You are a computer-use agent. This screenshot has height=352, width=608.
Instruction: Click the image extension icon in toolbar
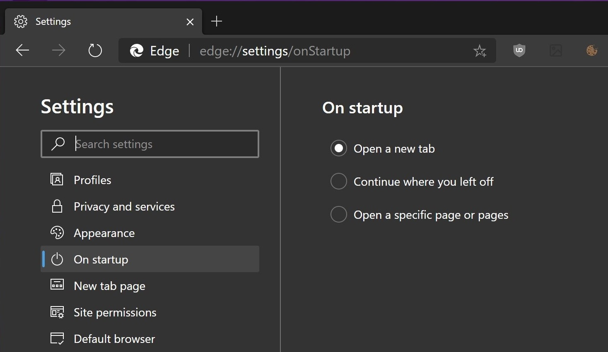pyautogui.click(x=555, y=50)
